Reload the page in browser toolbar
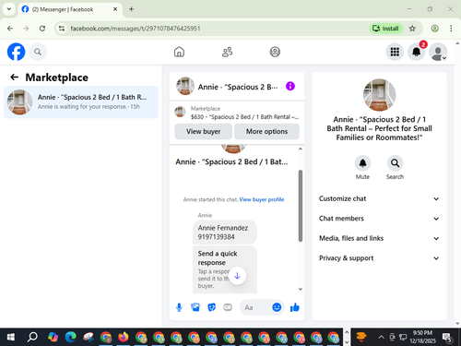Viewport: 461px width, 346px height. pos(42,29)
